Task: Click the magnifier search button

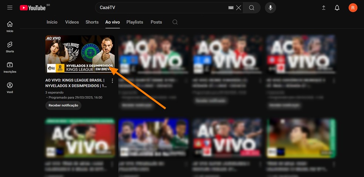Action: (x=252, y=8)
